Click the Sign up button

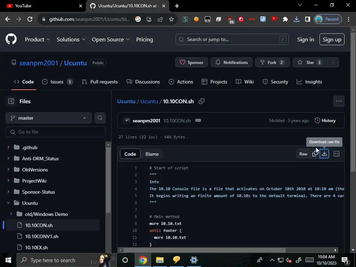pyautogui.click(x=332, y=39)
